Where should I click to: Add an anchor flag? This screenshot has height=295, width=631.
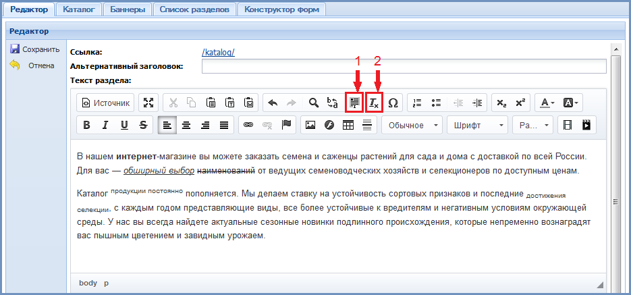pyautogui.click(x=286, y=125)
